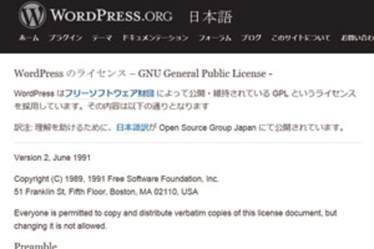Click the Copyright (C) 1989, 1991 line

point(117,179)
